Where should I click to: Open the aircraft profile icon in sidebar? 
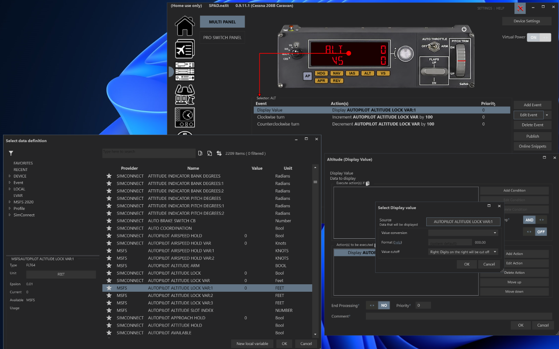185,49
